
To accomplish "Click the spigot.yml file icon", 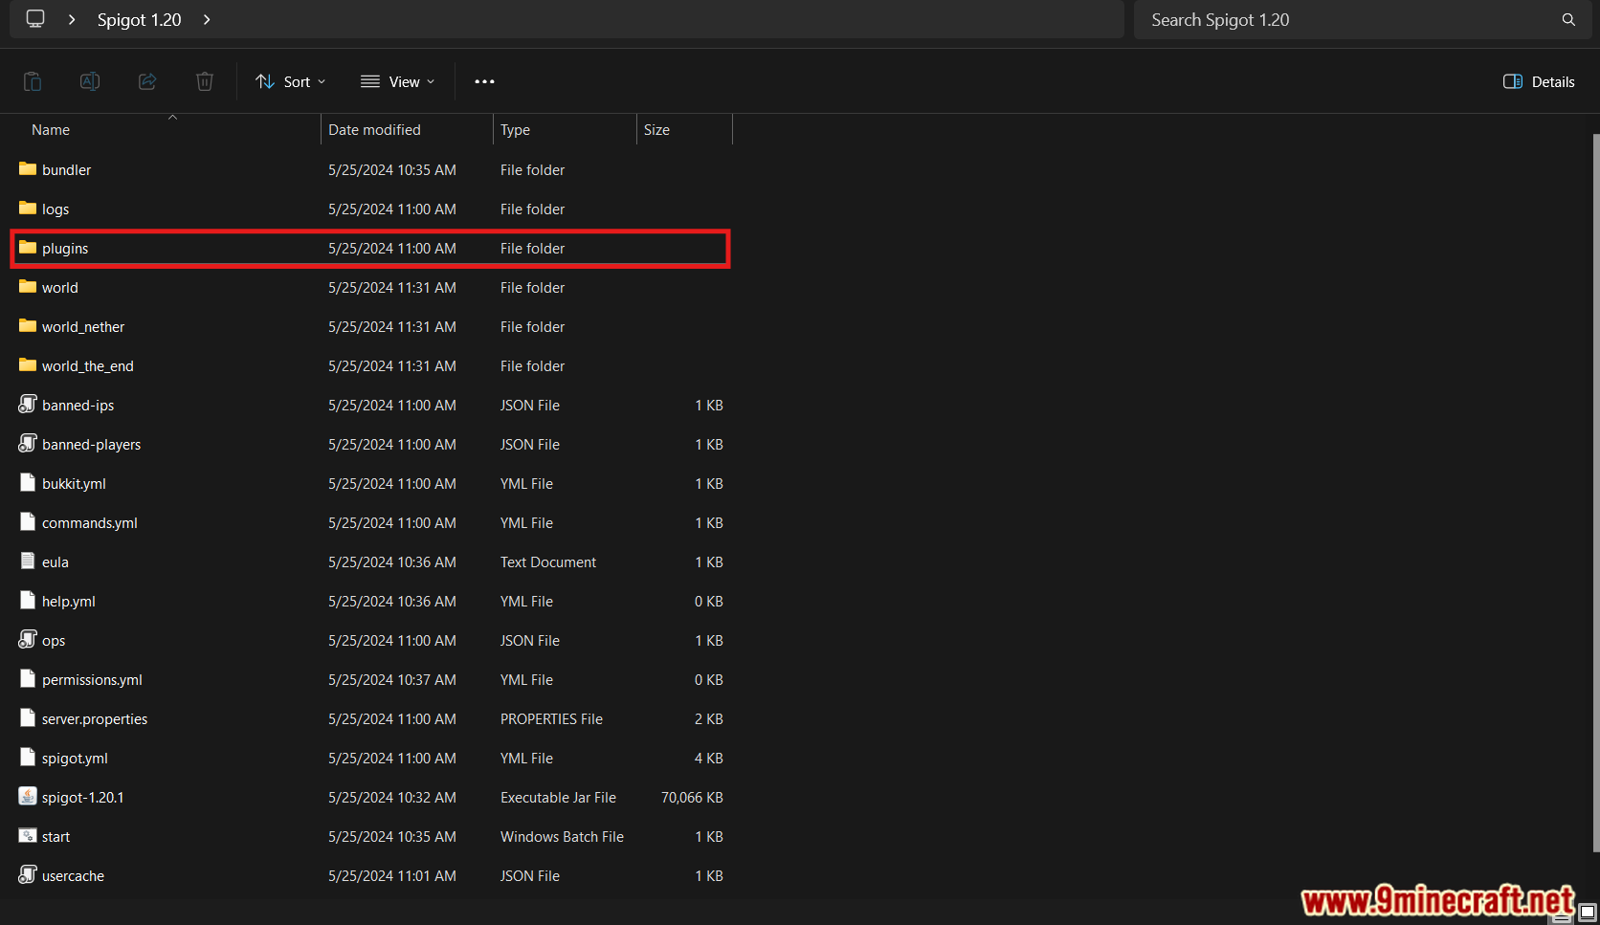I will (x=28, y=758).
